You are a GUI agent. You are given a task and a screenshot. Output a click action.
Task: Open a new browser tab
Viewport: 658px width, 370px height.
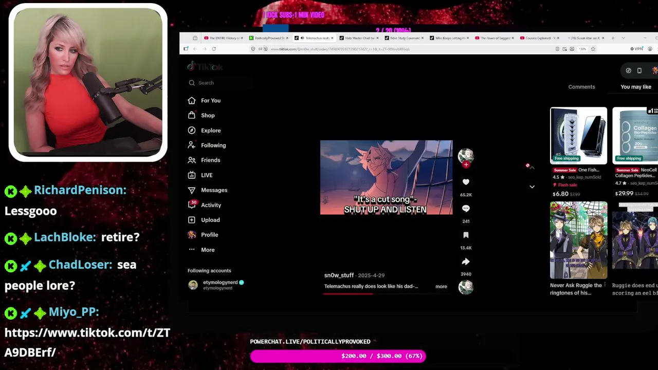click(x=613, y=38)
